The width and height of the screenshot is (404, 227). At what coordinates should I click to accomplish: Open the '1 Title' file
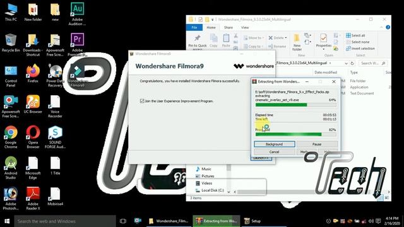(55, 166)
